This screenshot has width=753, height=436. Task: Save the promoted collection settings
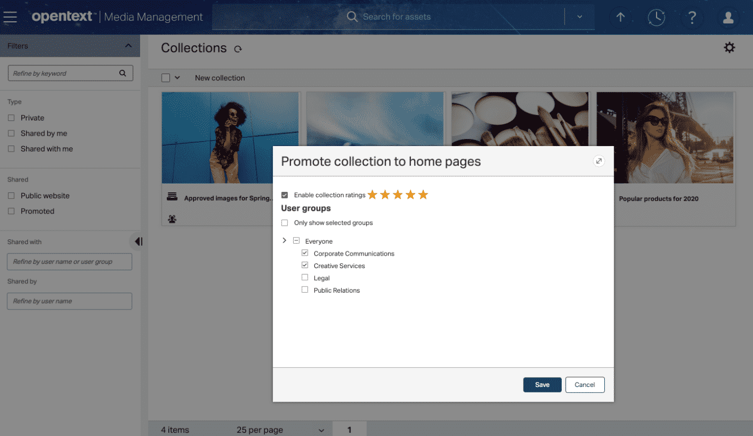pos(542,385)
